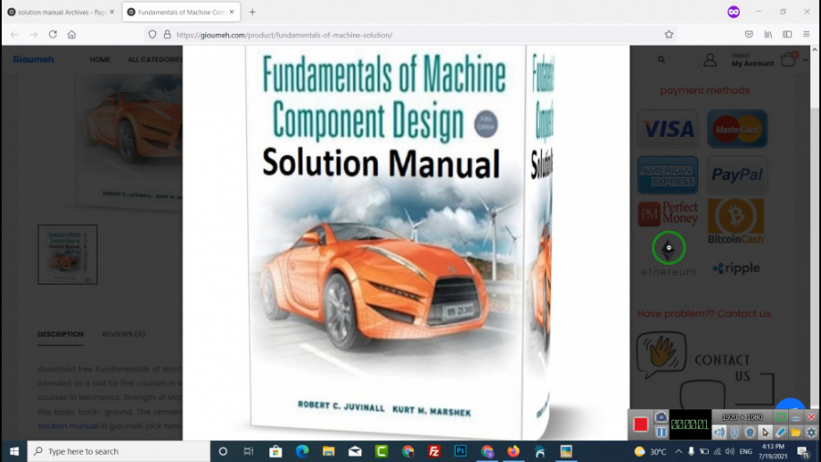Viewport: 821px width, 462px height.
Task: Stop recording with the red square button
Action: (x=640, y=425)
